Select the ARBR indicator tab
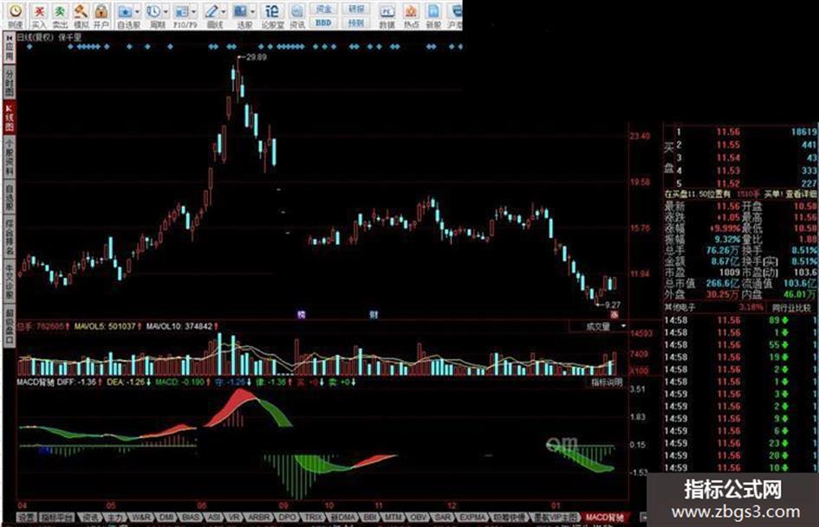Image resolution: width=819 pixels, height=527 pixels. tap(259, 517)
